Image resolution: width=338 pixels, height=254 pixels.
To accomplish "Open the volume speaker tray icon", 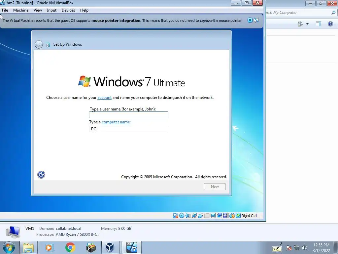I will point(305,248).
